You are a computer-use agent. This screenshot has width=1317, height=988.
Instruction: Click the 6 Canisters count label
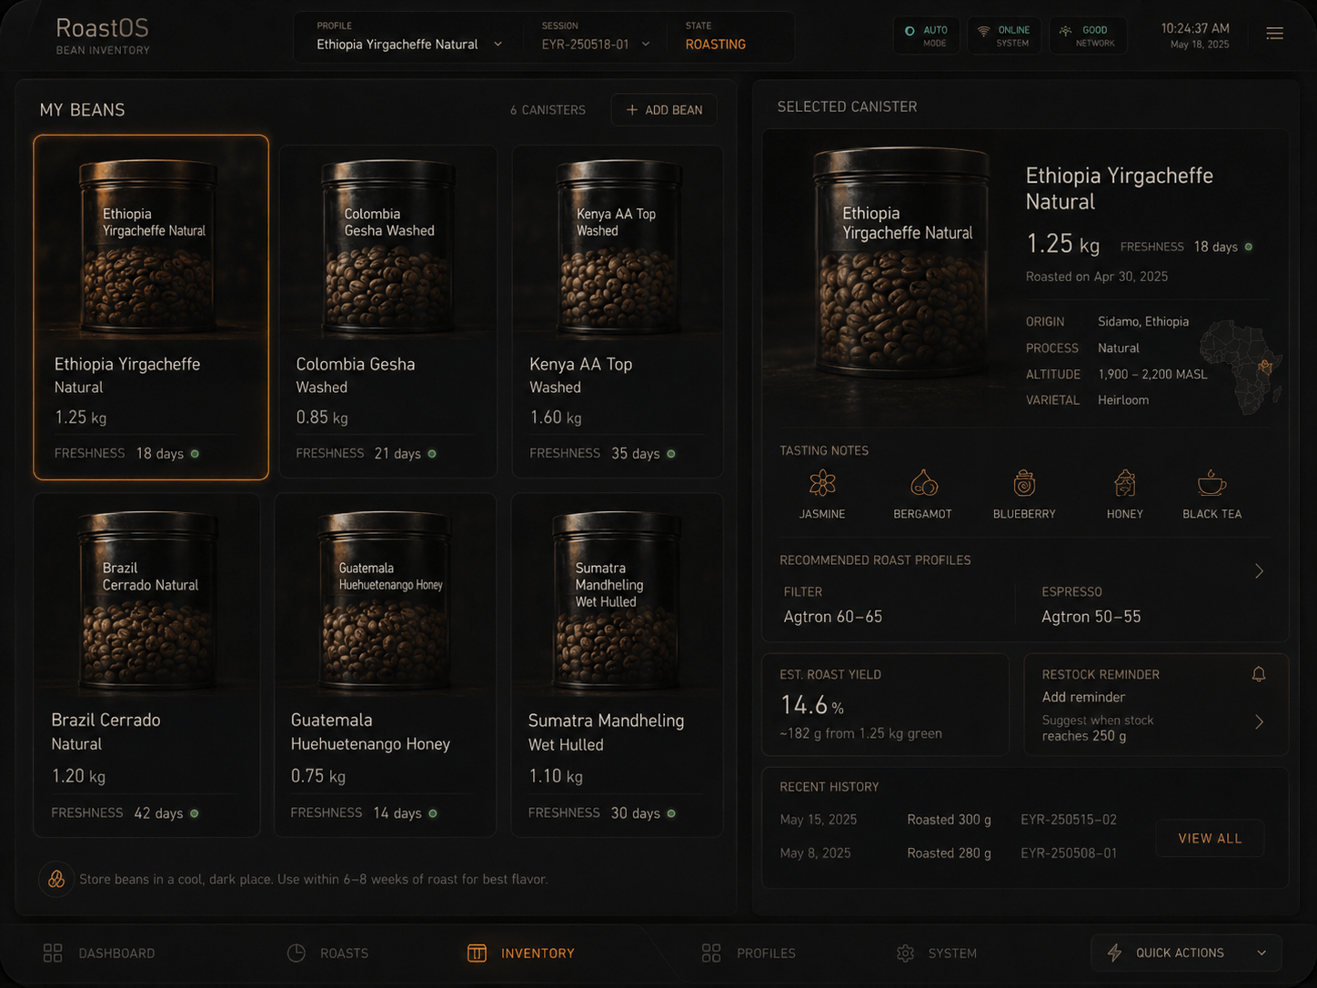coord(548,110)
